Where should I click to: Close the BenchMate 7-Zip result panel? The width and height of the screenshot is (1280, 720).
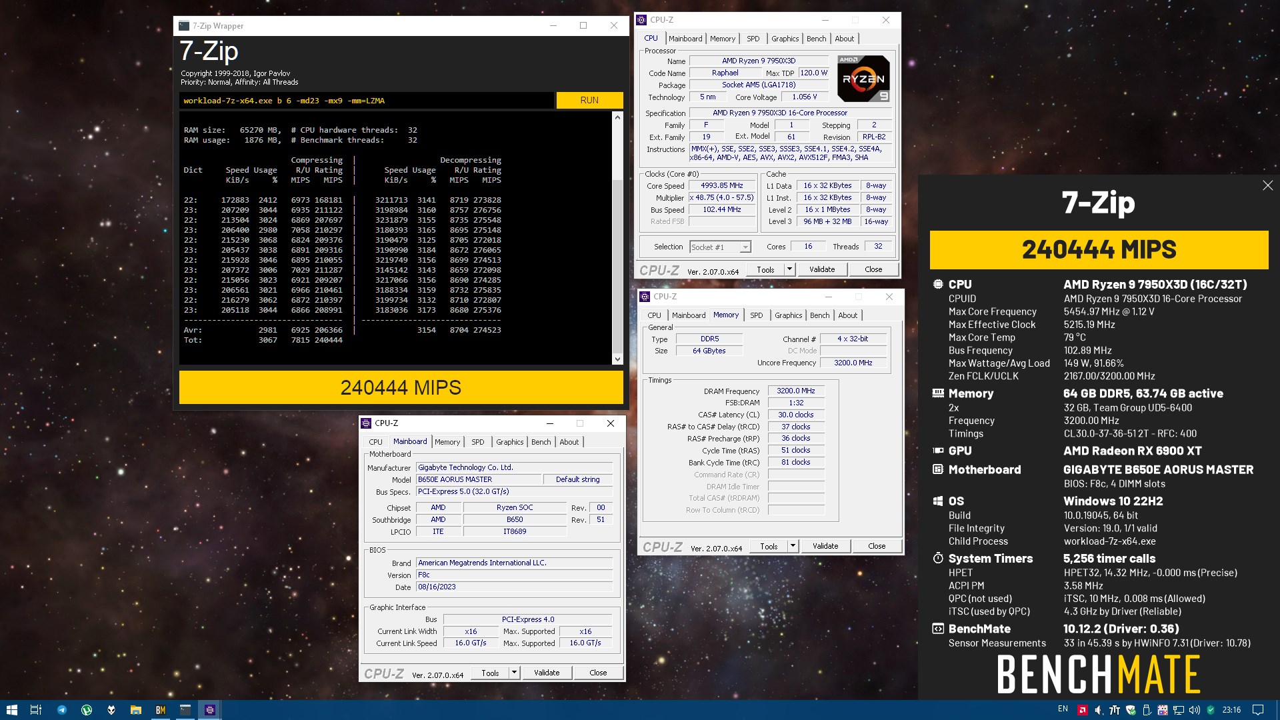coord(1267,185)
